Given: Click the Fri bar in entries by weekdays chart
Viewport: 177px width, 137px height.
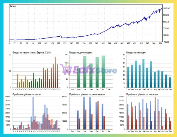Looking at the screenshot, I should click(103, 72).
